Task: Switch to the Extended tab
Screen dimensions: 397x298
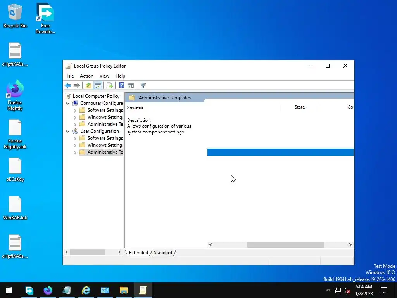Action: 138,253
